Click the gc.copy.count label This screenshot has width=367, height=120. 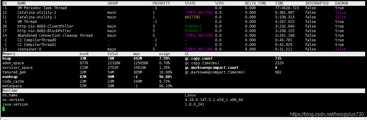pyautogui.click(x=199, y=58)
